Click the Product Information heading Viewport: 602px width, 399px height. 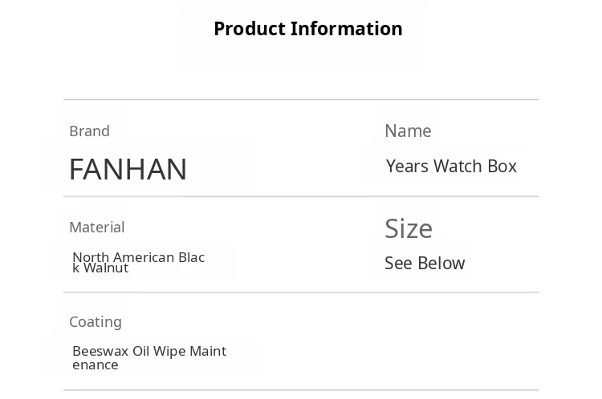pos(308,29)
